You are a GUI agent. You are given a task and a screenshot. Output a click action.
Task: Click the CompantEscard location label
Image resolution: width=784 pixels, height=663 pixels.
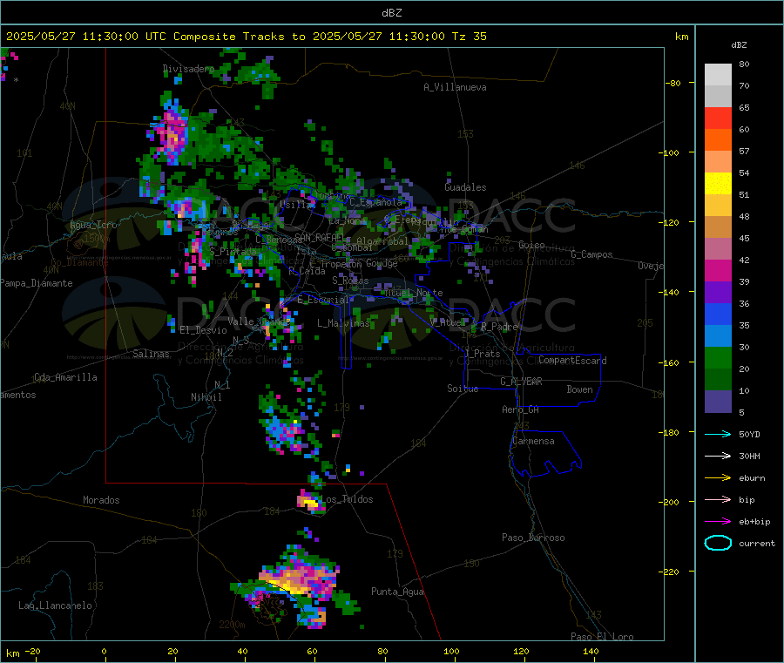click(x=572, y=361)
